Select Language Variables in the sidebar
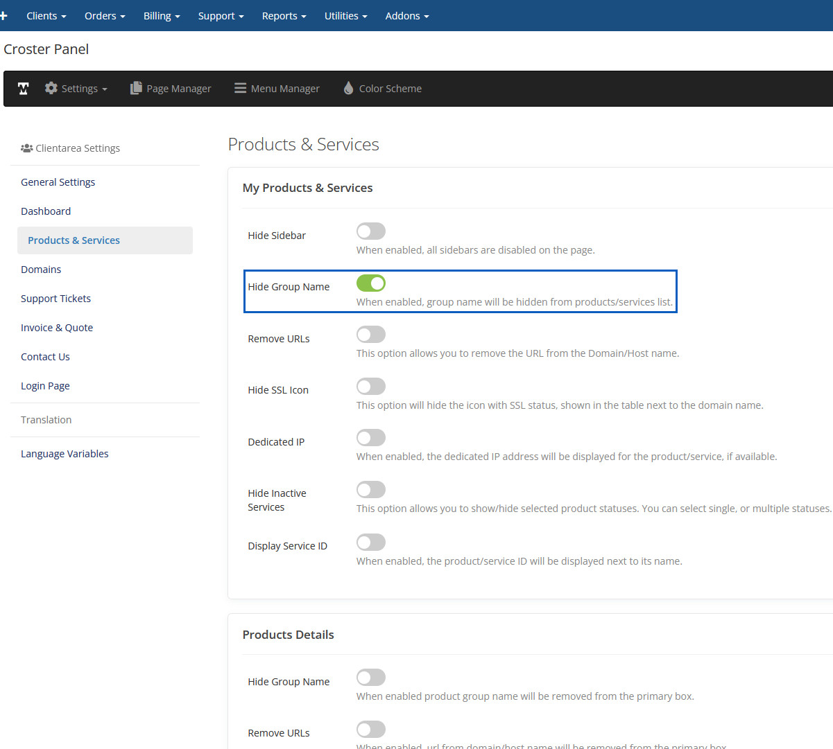The image size is (833, 749). click(x=65, y=454)
